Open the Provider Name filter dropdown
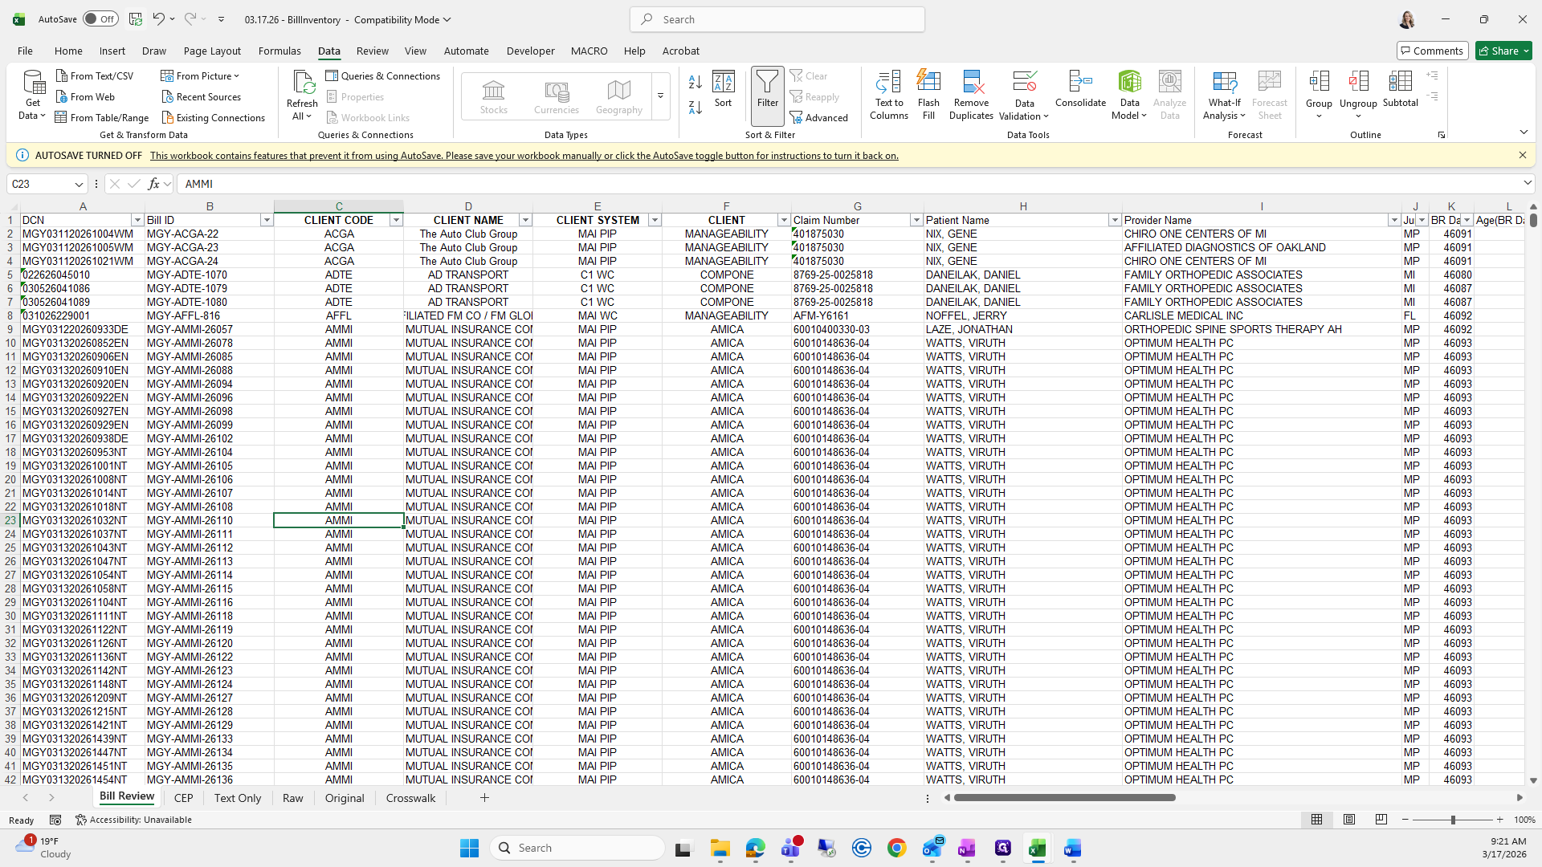The image size is (1542, 867). pyautogui.click(x=1394, y=220)
